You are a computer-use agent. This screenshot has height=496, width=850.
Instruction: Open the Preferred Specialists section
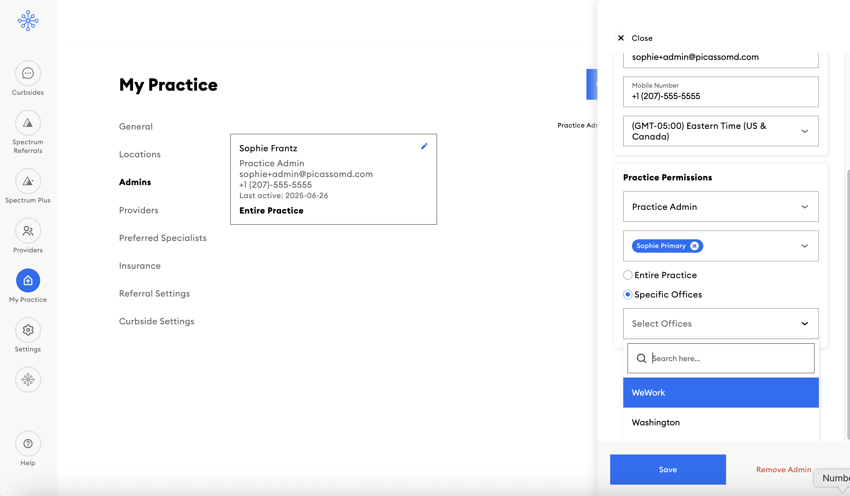(x=162, y=238)
